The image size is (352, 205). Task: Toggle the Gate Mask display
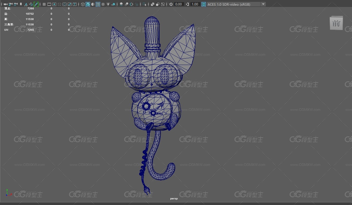click(x=59, y=4)
